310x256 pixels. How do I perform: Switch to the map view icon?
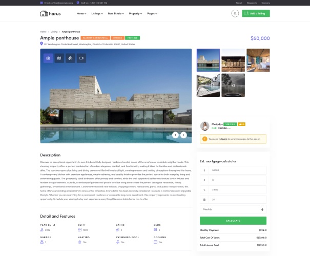[59, 58]
